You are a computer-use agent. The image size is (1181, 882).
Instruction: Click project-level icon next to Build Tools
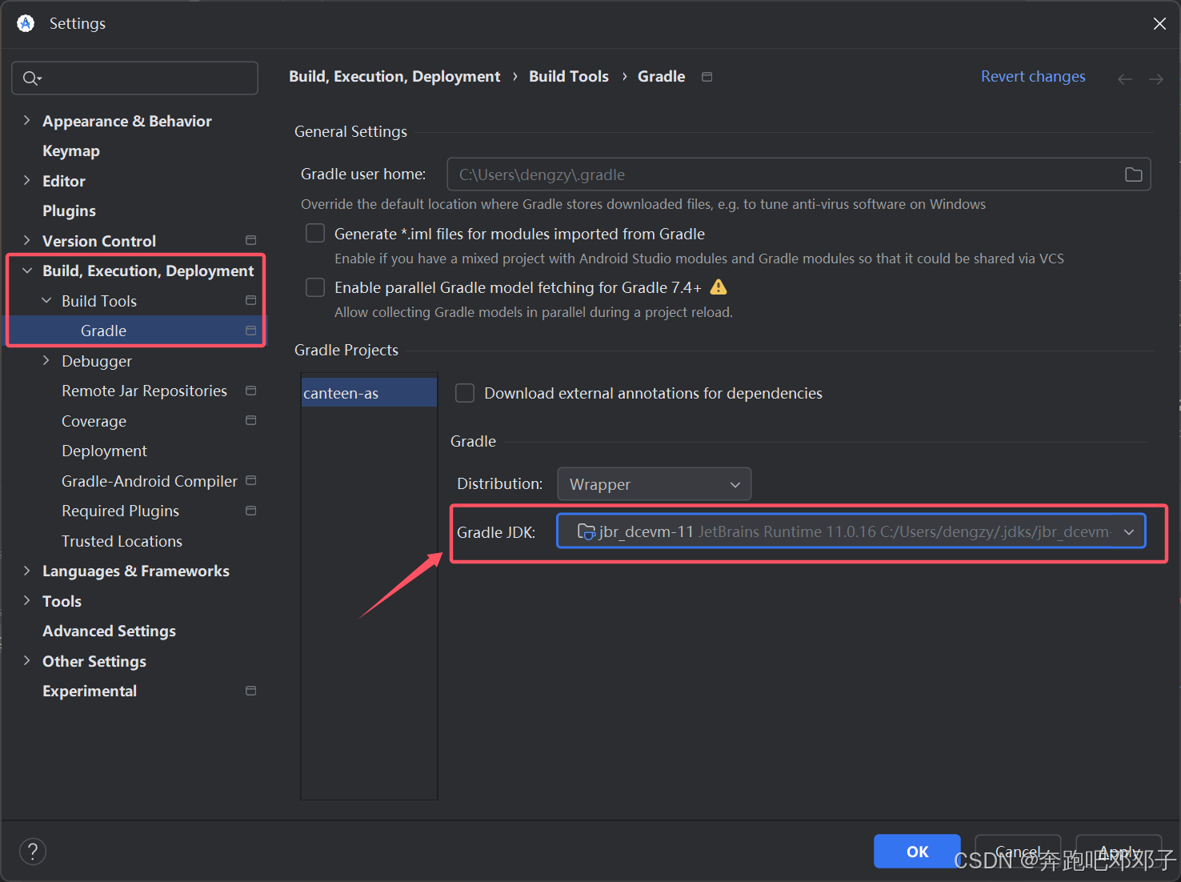pos(250,300)
